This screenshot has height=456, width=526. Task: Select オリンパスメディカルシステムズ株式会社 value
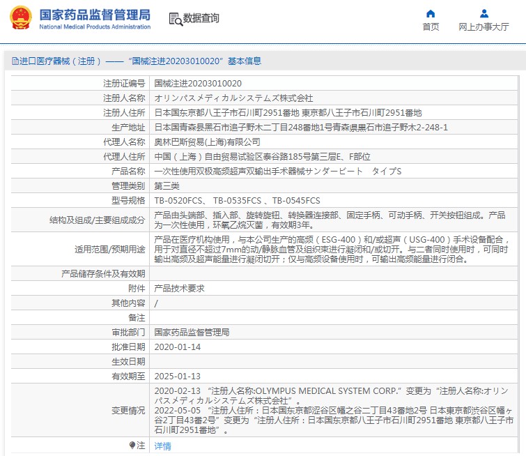tap(234, 98)
